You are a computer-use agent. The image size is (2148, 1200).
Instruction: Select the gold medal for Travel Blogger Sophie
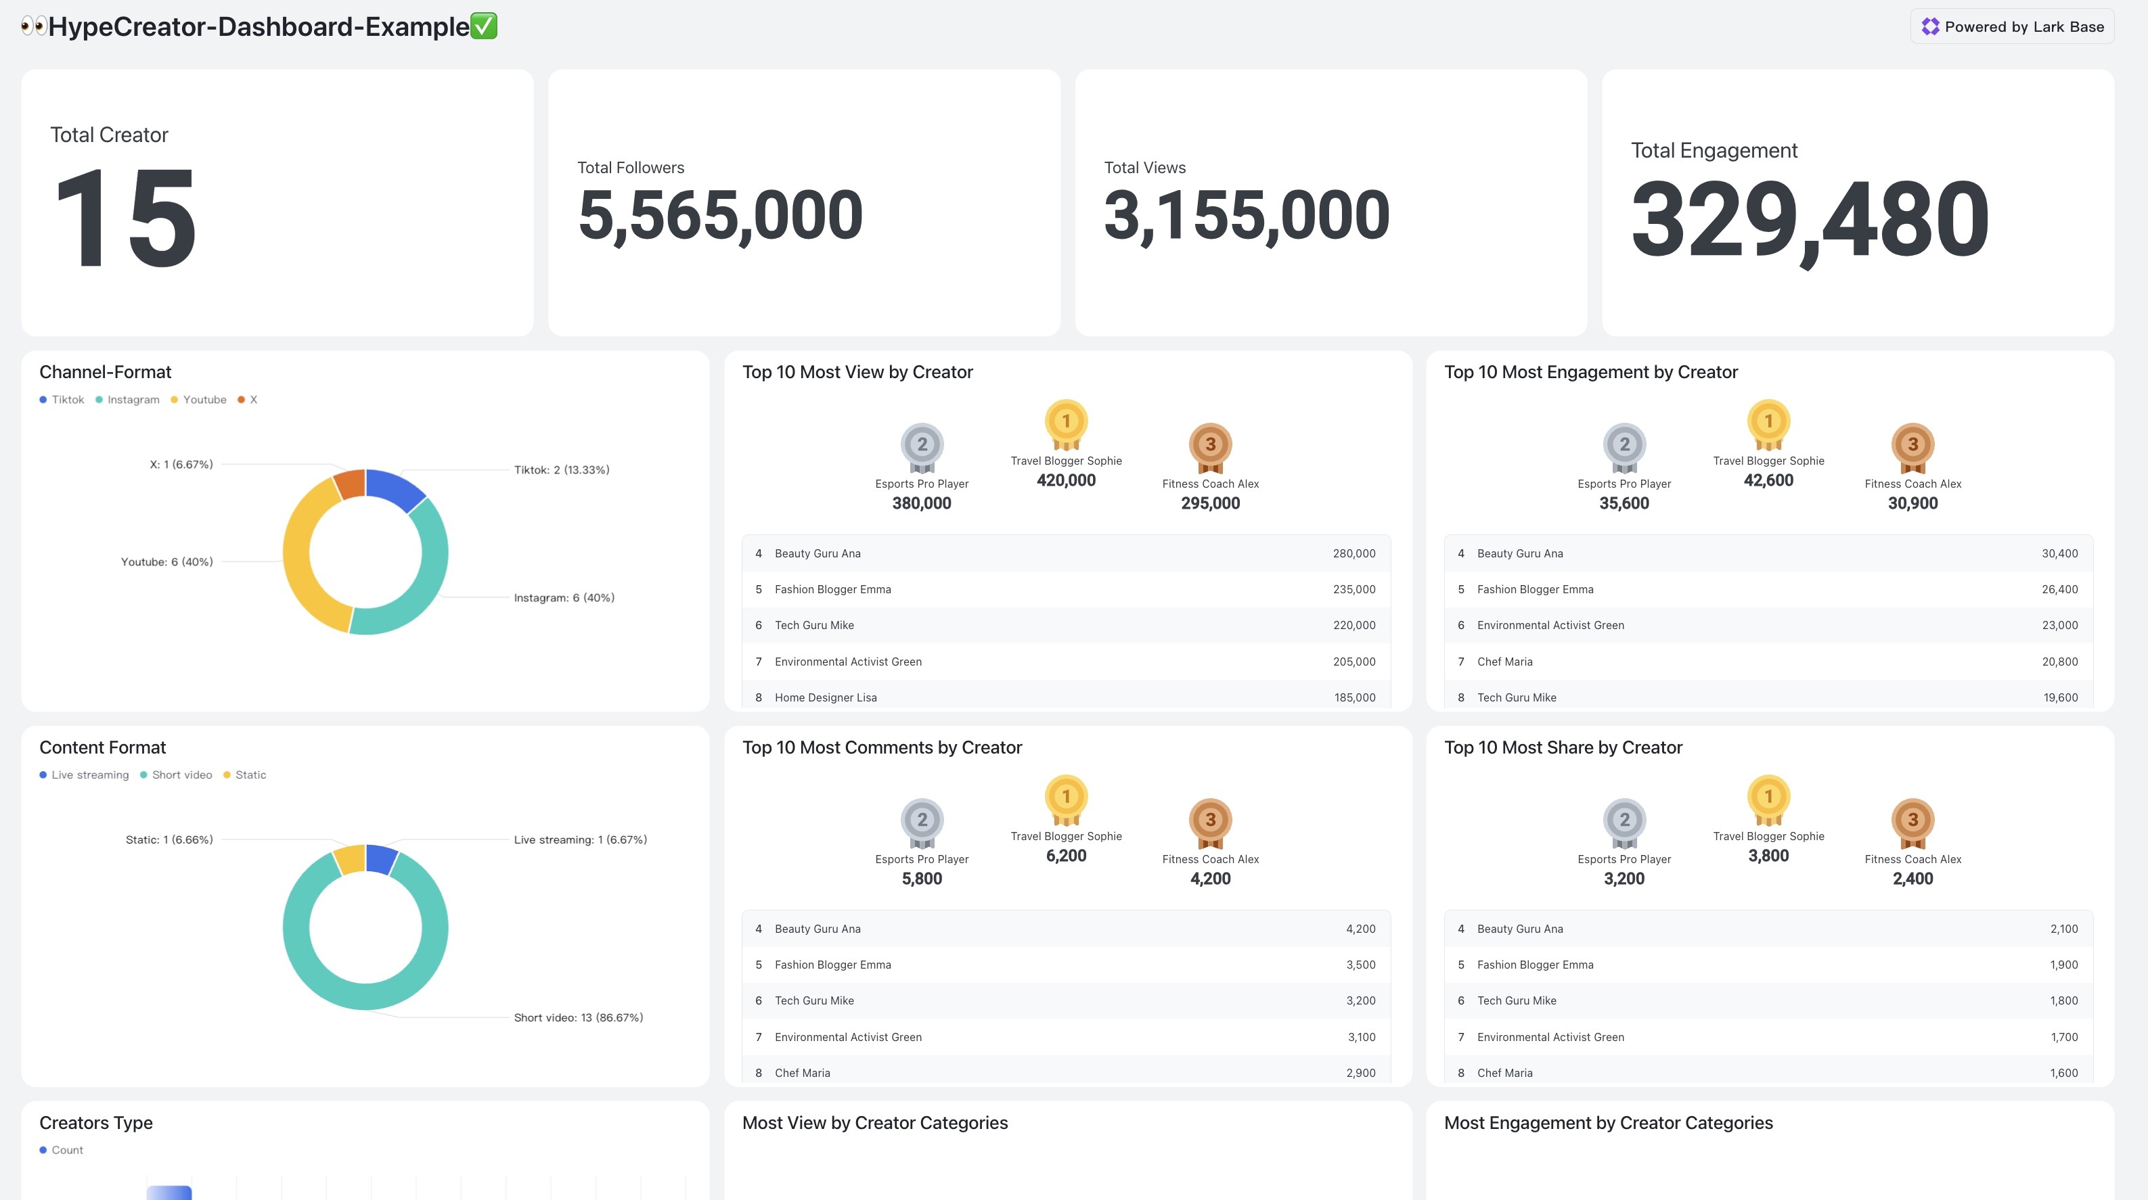click(1066, 425)
